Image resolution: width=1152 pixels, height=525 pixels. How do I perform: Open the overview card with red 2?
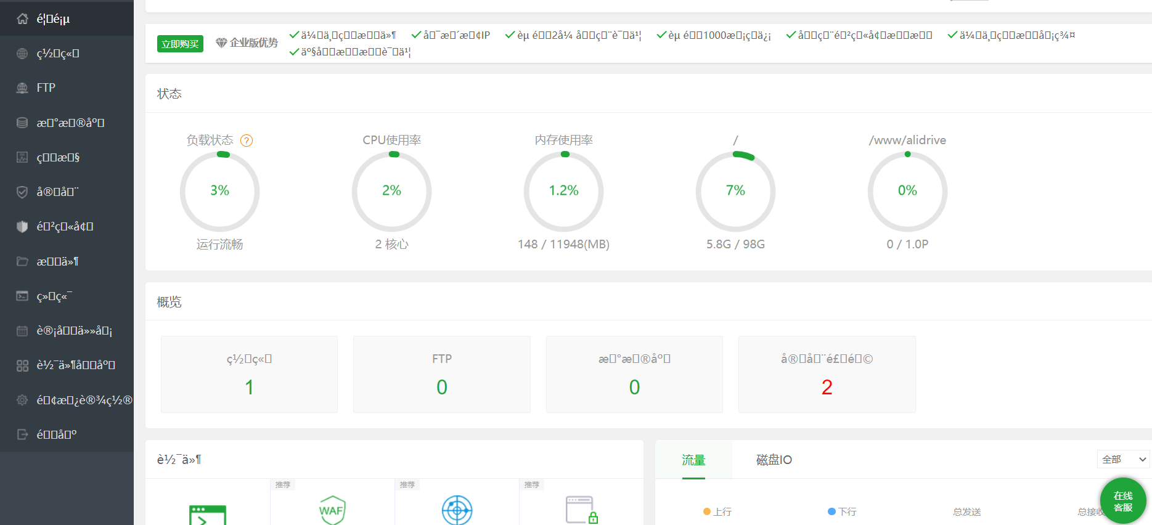[827, 374]
